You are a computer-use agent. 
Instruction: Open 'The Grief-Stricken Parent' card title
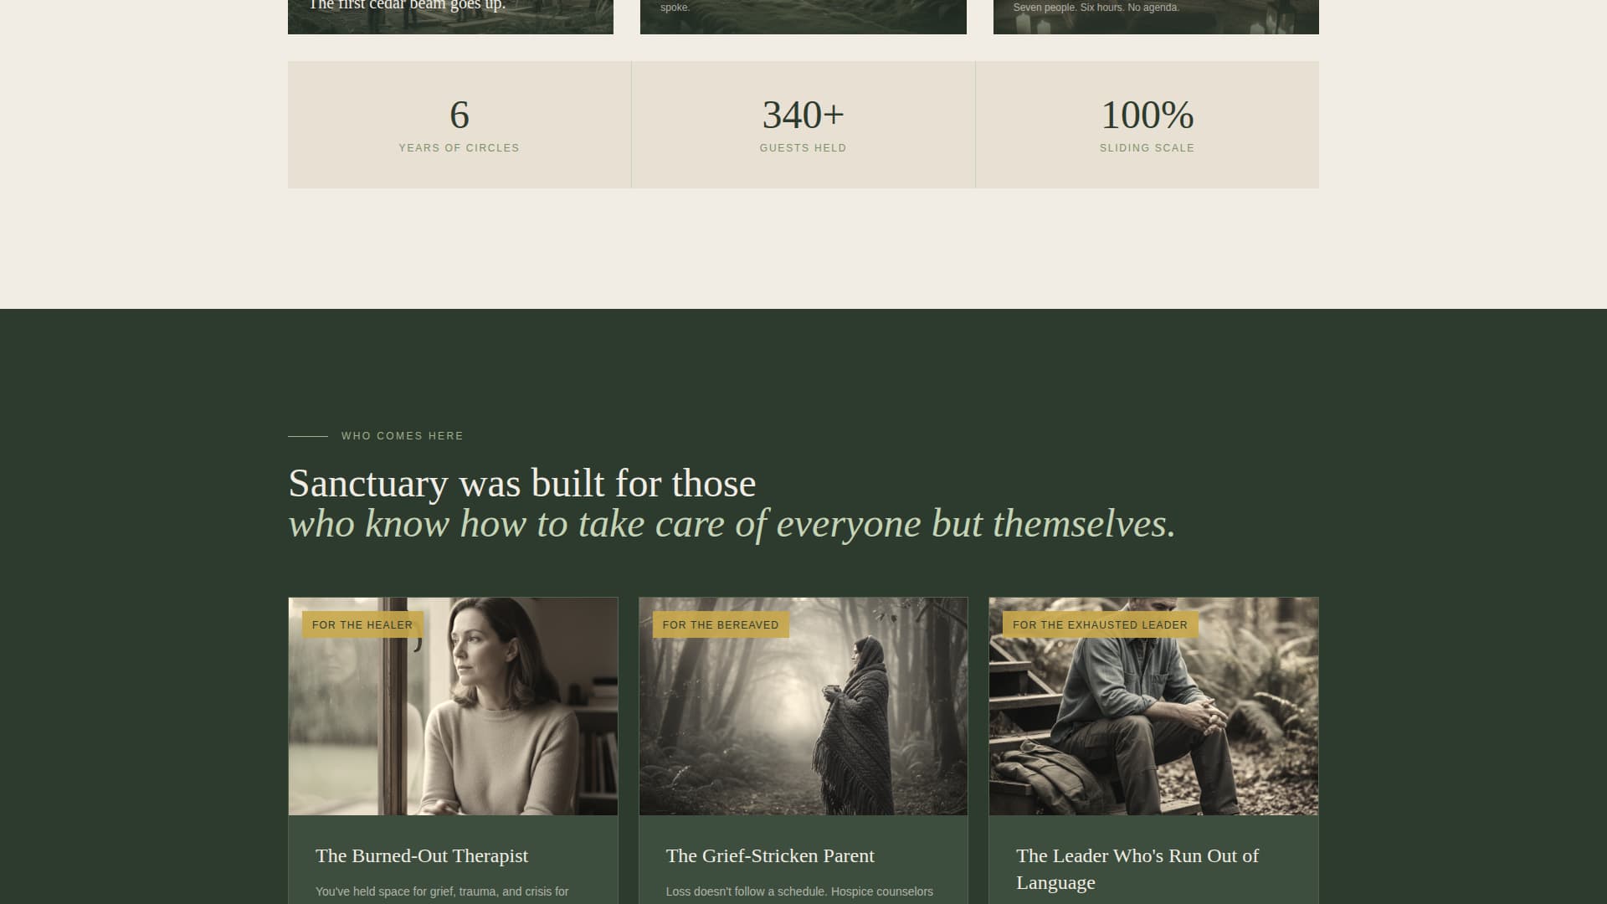coord(769,855)
